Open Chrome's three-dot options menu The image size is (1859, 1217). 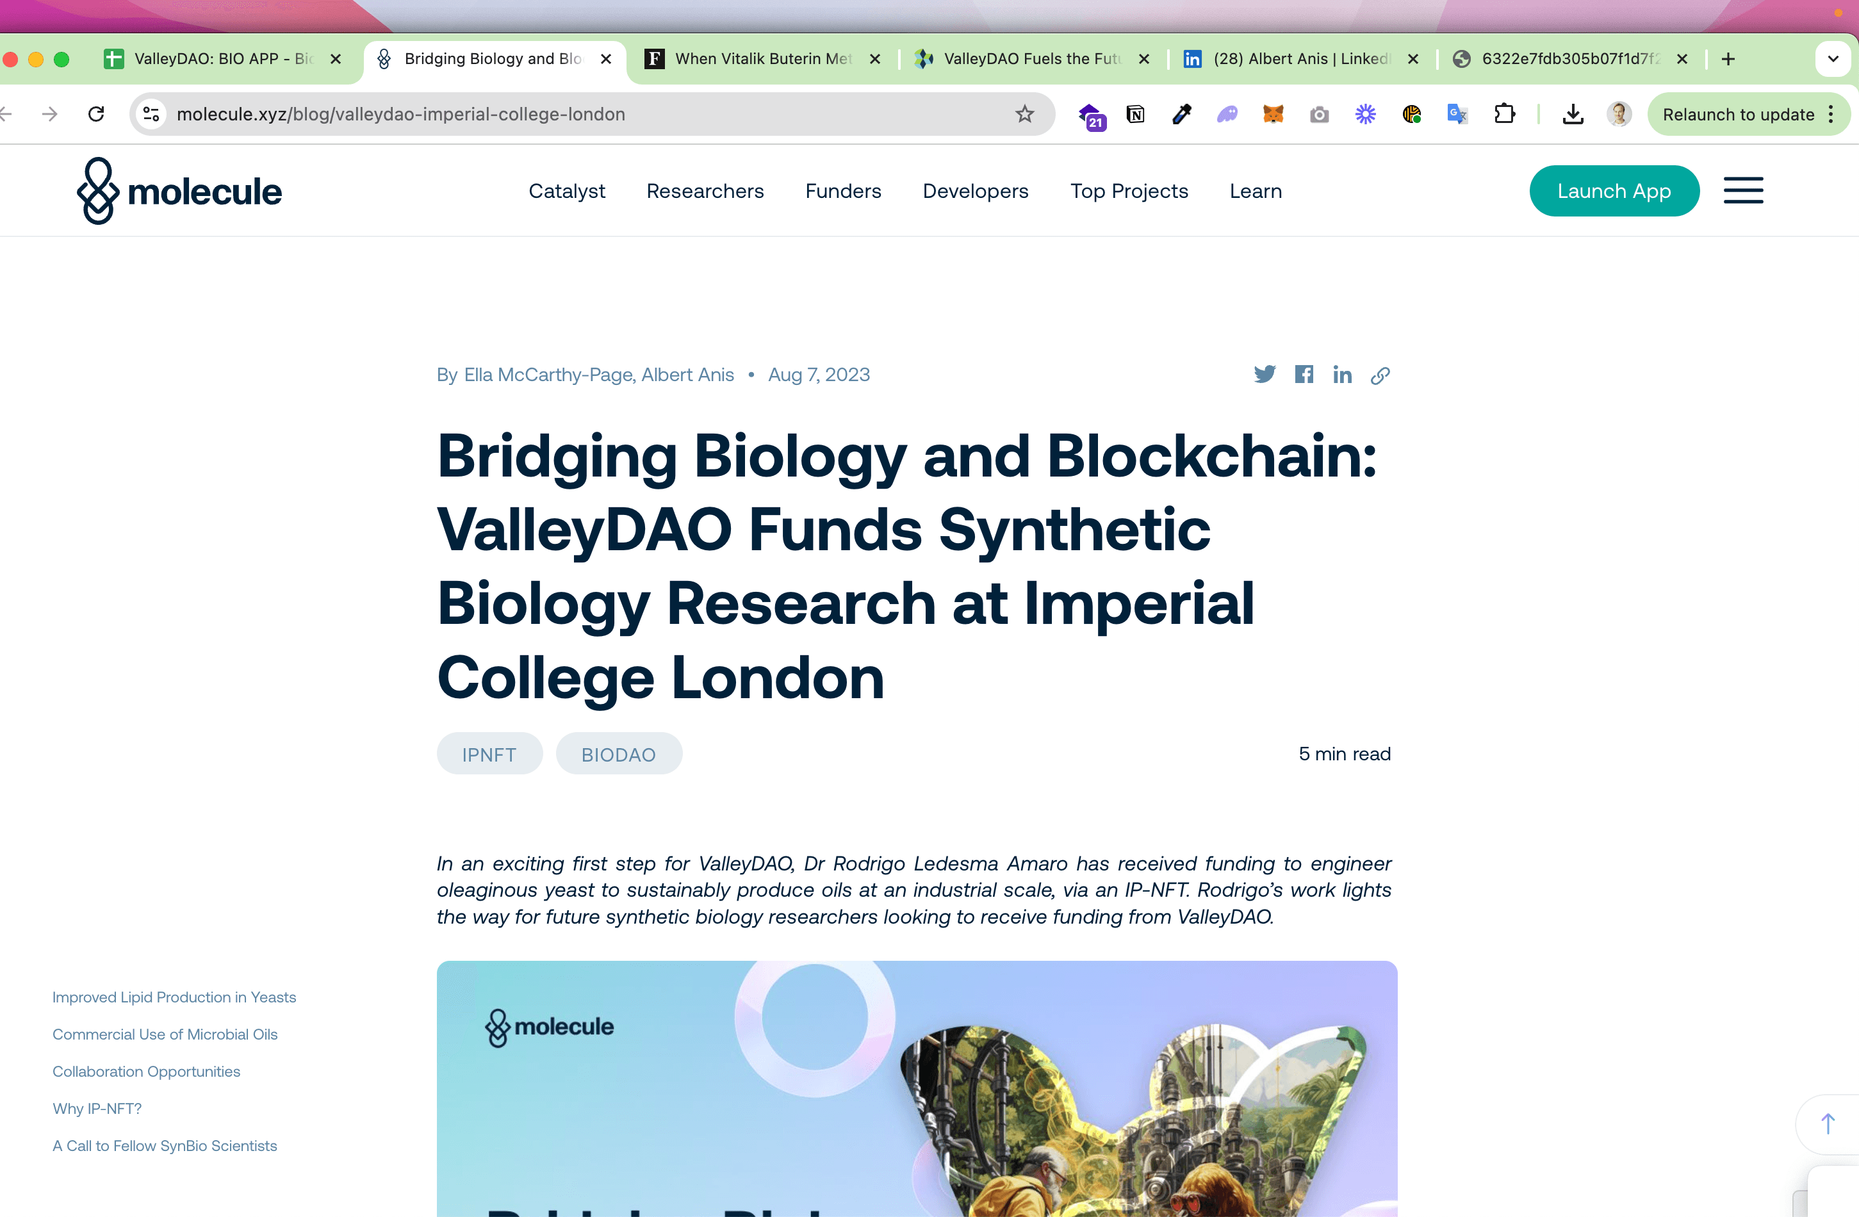click(x=1831, y=114)
